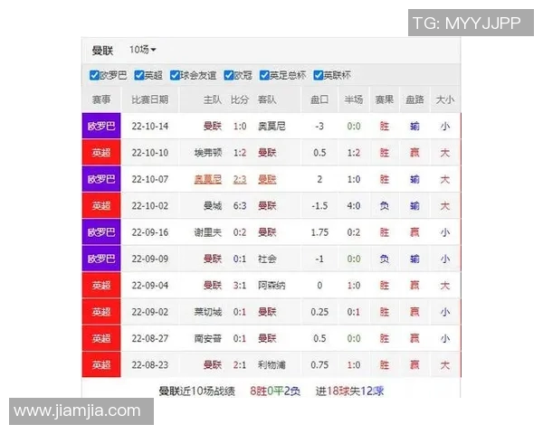Select the 英超 tag on 22-08-23 row

(x=101, y=364)
